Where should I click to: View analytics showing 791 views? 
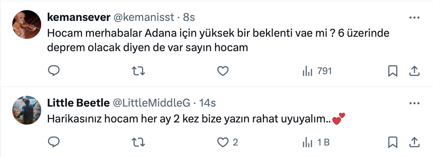tap(317, 71)
